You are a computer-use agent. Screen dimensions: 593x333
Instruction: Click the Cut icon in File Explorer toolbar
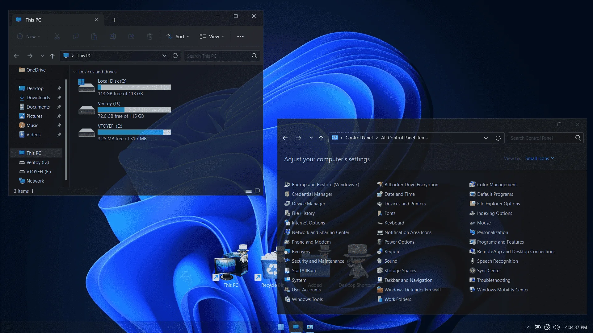[57, 36]
